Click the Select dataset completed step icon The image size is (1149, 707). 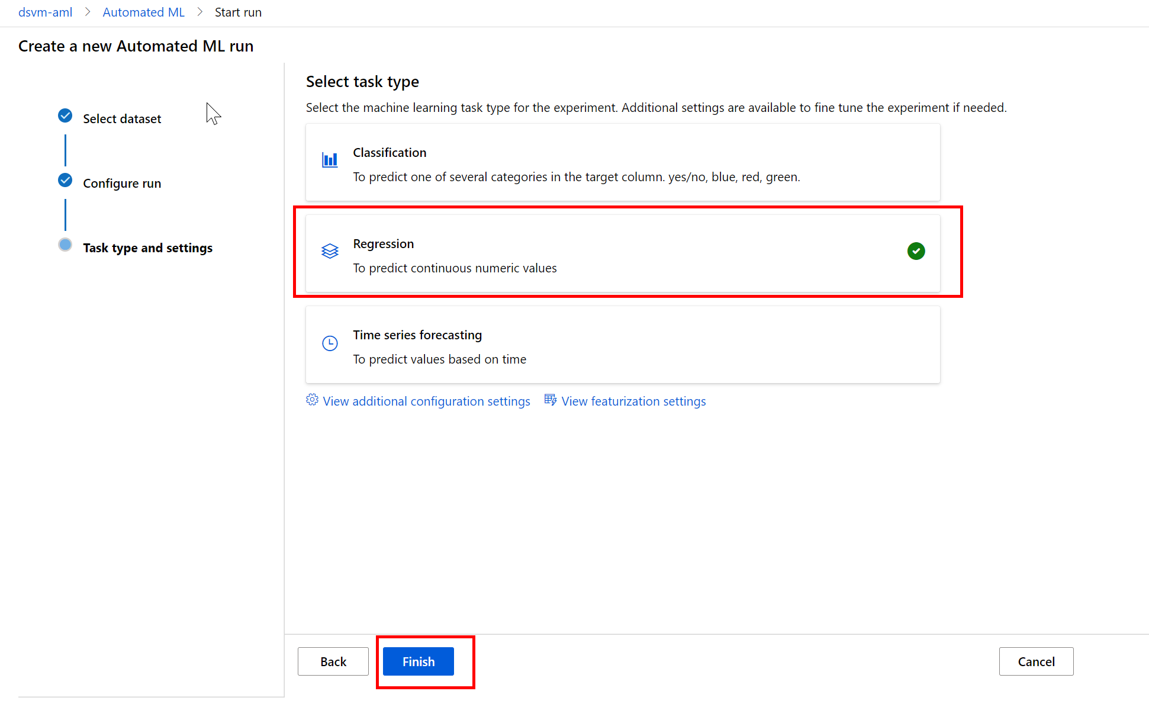[x=65, y=116]
